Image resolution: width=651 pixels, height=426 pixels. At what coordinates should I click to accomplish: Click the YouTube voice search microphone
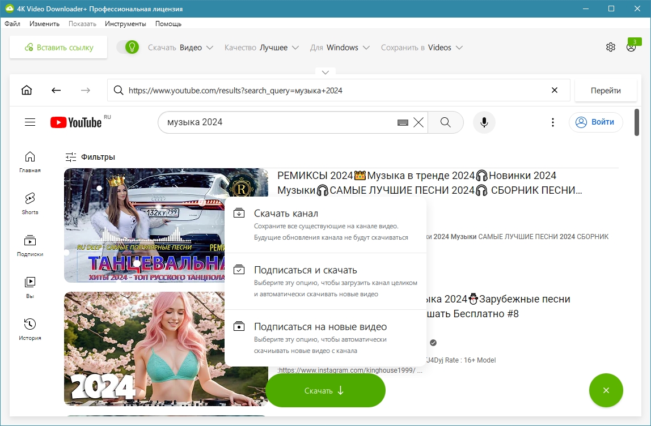pos(484,122)
